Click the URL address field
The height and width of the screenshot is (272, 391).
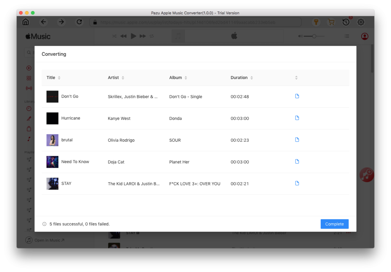pos(195,22)
